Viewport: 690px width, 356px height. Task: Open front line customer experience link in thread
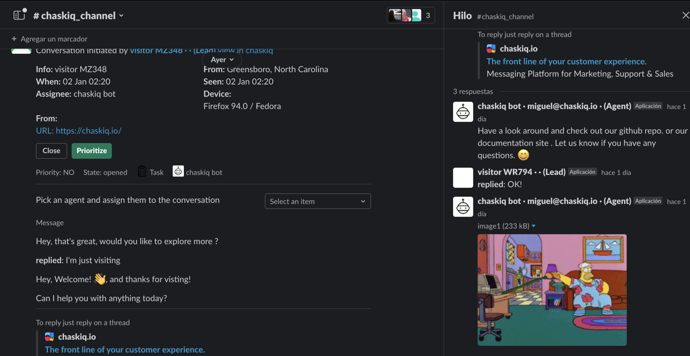pyautogui.click(x=566, y=61)
